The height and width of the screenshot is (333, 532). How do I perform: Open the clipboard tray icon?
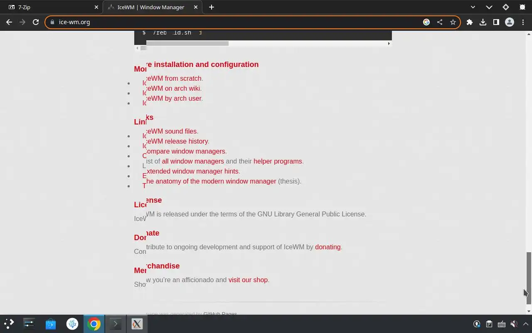click(x=489, y=324)
